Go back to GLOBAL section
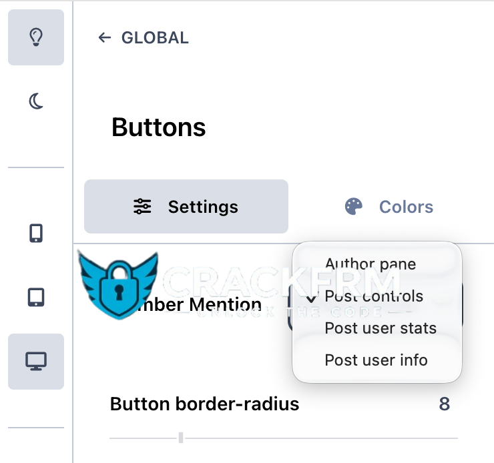 [x=154, y=38]
